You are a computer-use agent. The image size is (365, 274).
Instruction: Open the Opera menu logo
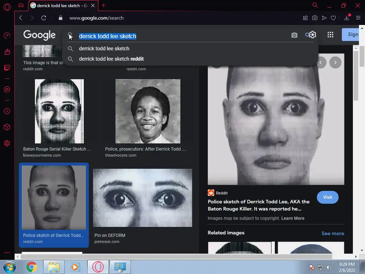(7, 7)
